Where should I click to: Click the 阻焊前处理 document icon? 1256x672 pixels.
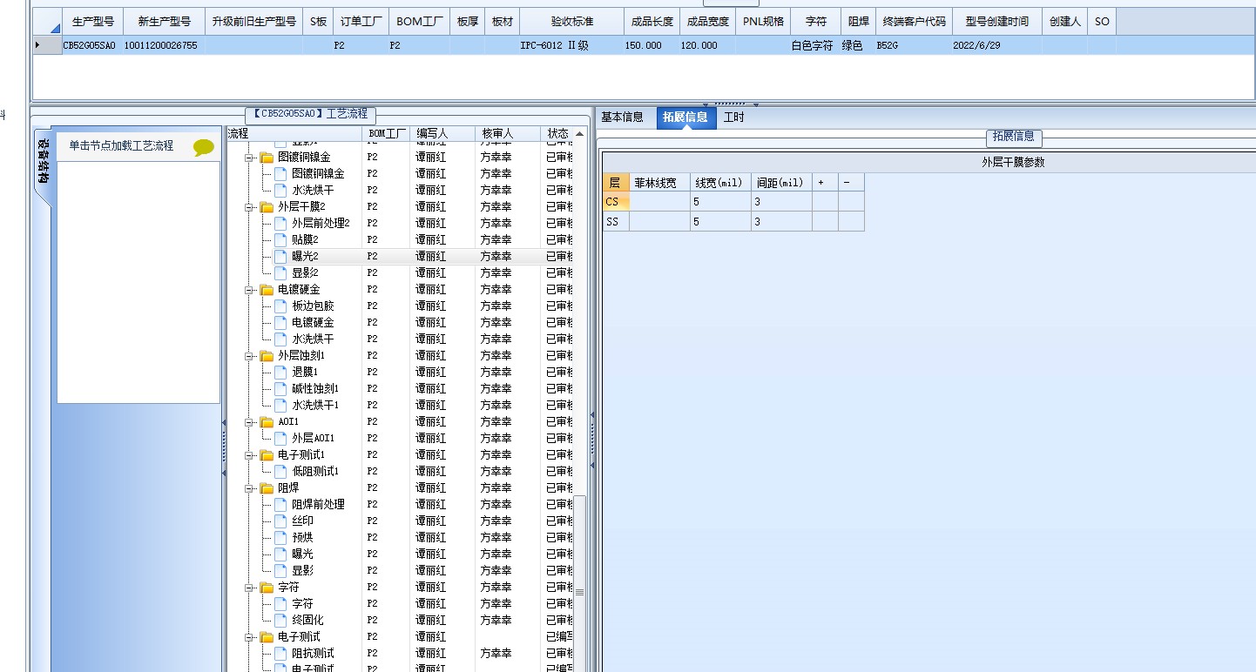pyautogui.click(x=280, y=504)
